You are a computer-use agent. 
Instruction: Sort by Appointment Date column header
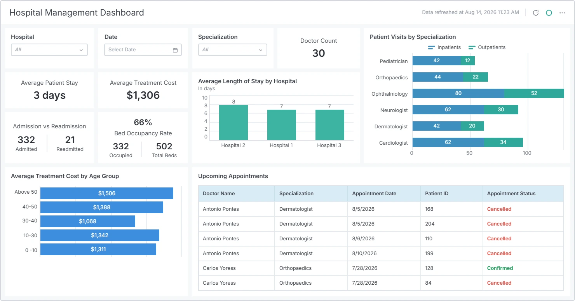pyautogui.click(x=384, y=194)
